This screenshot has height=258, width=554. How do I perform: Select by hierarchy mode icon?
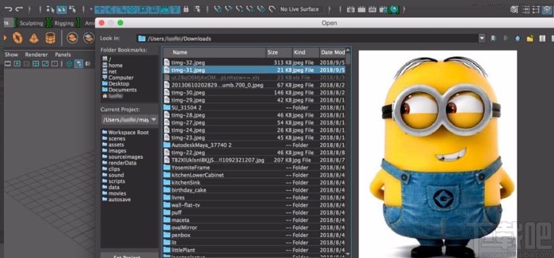tap(50, 10)
